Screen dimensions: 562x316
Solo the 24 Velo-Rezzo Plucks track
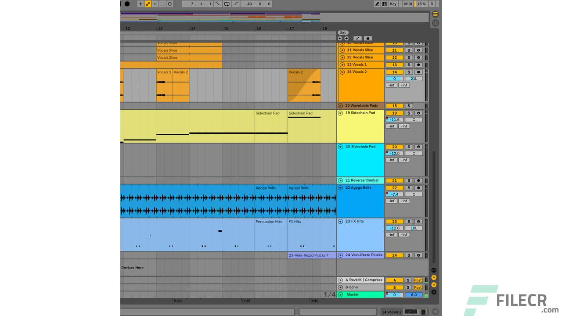[408, 255]
